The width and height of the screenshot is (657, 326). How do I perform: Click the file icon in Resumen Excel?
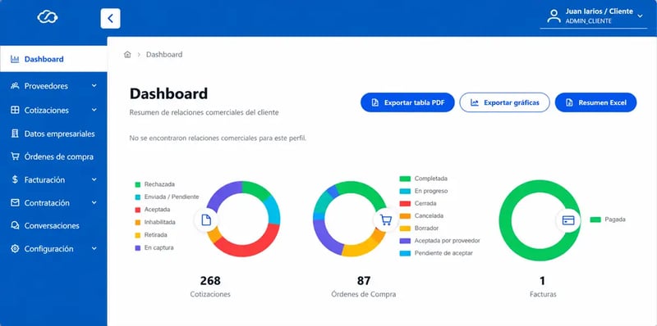point(569,102)
